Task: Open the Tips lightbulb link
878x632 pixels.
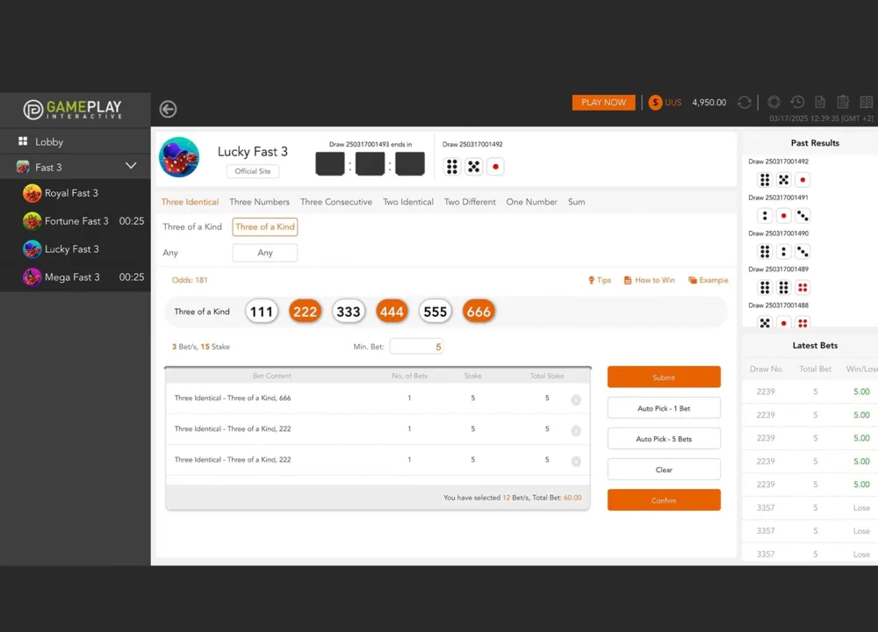Action: [599, 280]
